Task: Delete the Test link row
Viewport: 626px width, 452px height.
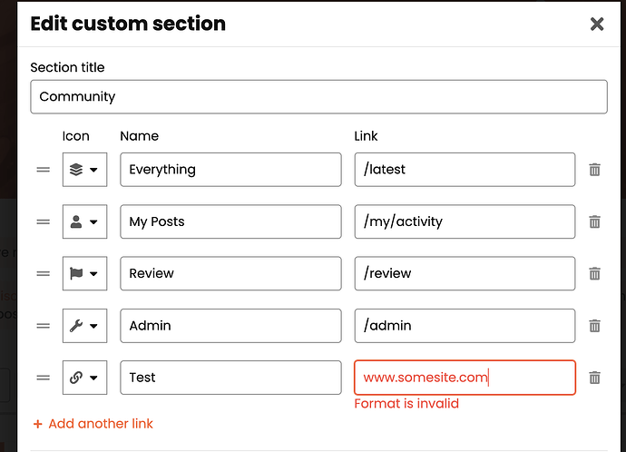Action: [x=594, y=378]
